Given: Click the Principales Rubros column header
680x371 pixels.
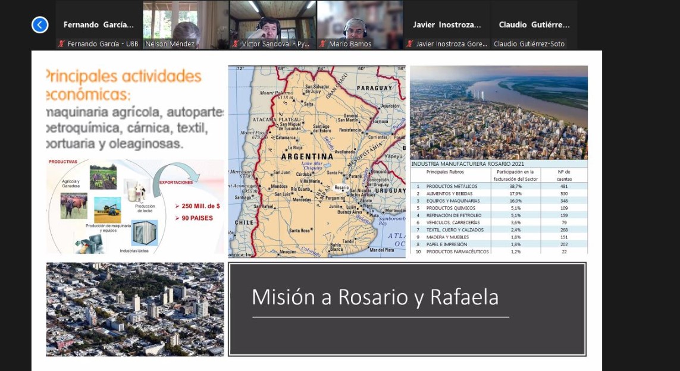Looking at the screenshot, I should point(446,172).
